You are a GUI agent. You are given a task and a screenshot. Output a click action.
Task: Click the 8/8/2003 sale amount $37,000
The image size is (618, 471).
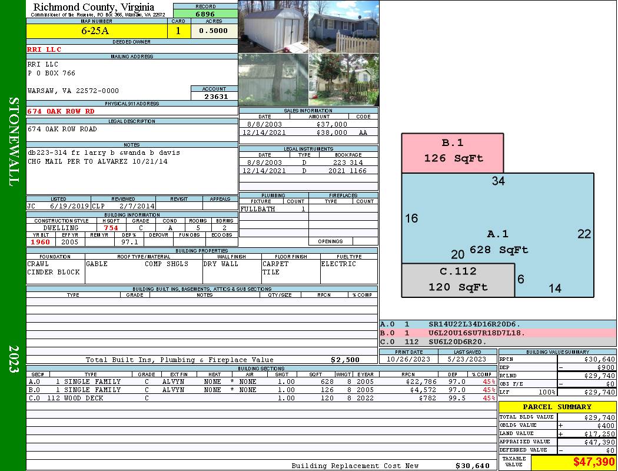331,124
